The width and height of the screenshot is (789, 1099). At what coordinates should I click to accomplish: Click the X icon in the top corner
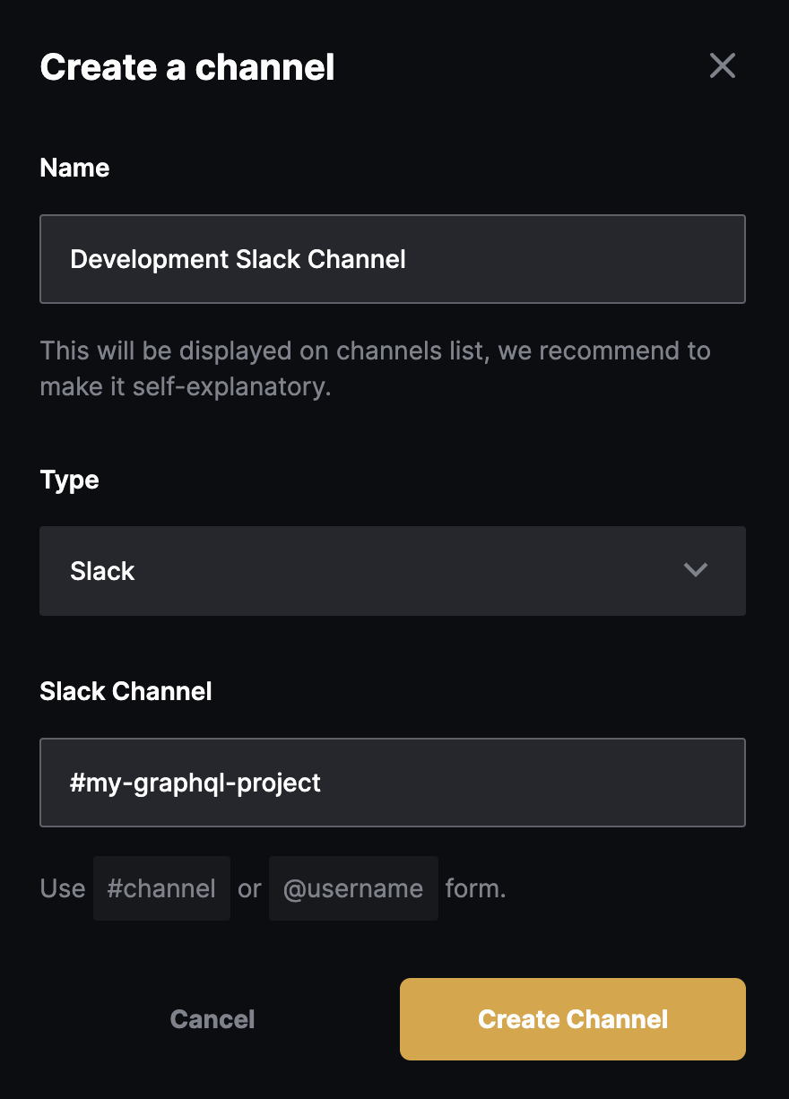723,65
